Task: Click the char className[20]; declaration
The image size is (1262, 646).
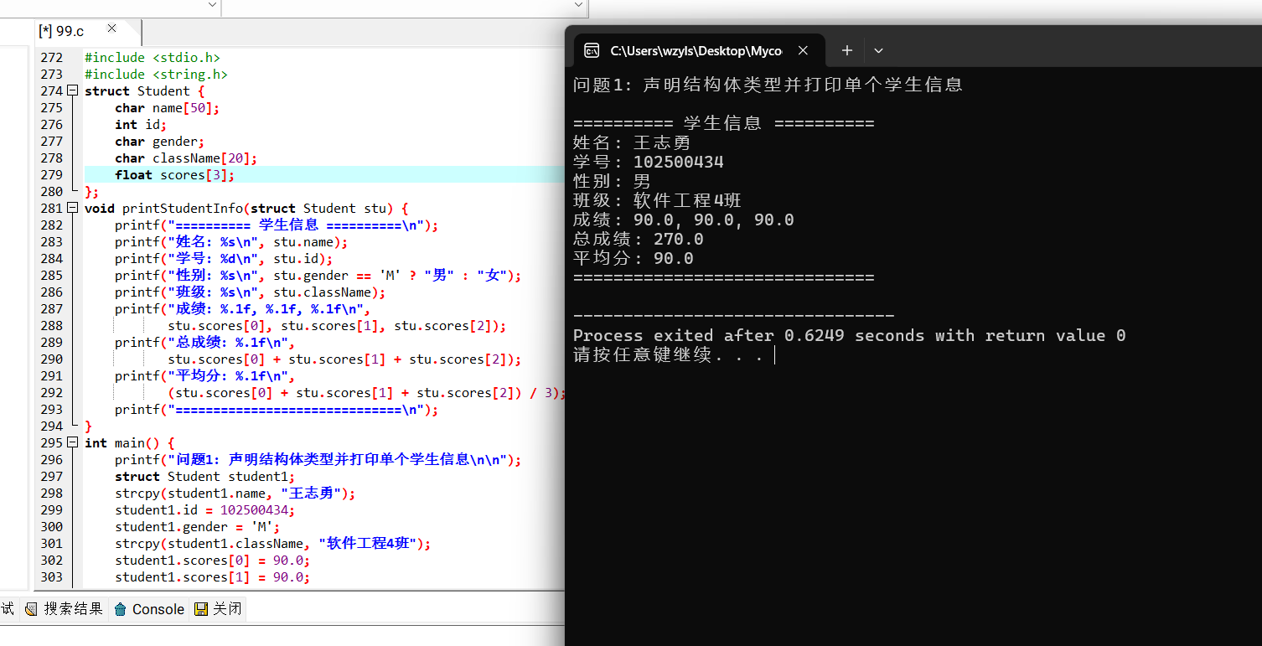Action: [x=186, y=158]
